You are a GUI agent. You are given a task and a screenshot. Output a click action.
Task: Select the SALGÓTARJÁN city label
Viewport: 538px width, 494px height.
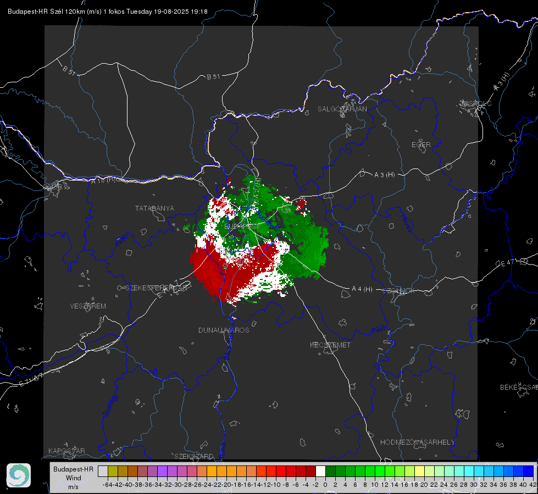click(x=342, y=109)
